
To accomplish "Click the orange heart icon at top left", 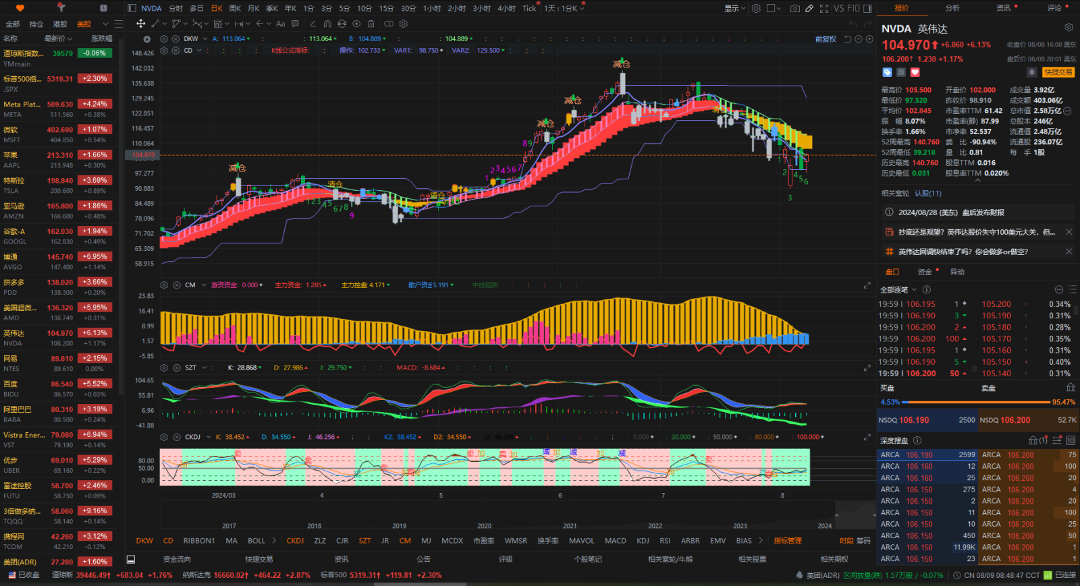I will pyautogui.click(x=20, y=8).
